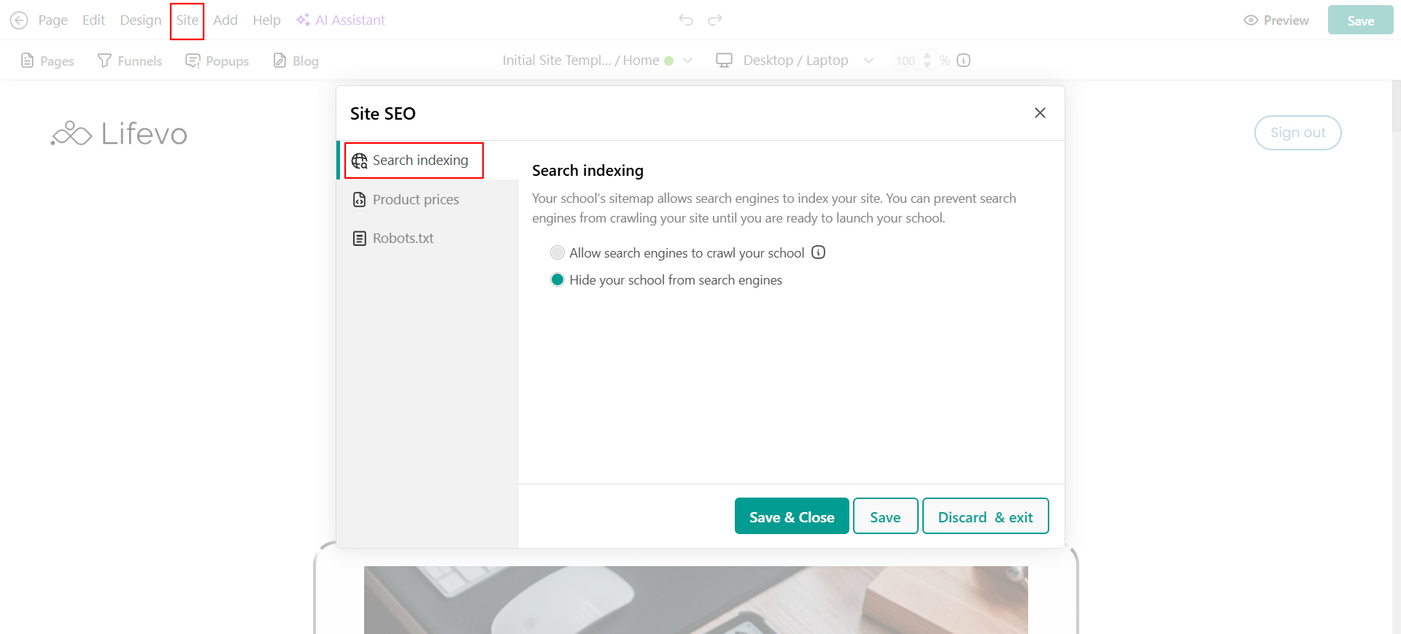The width and height of the screenshot is (1401, 634).
Task: Select Allow search engines to crawl your school
Action: point(557,252)
